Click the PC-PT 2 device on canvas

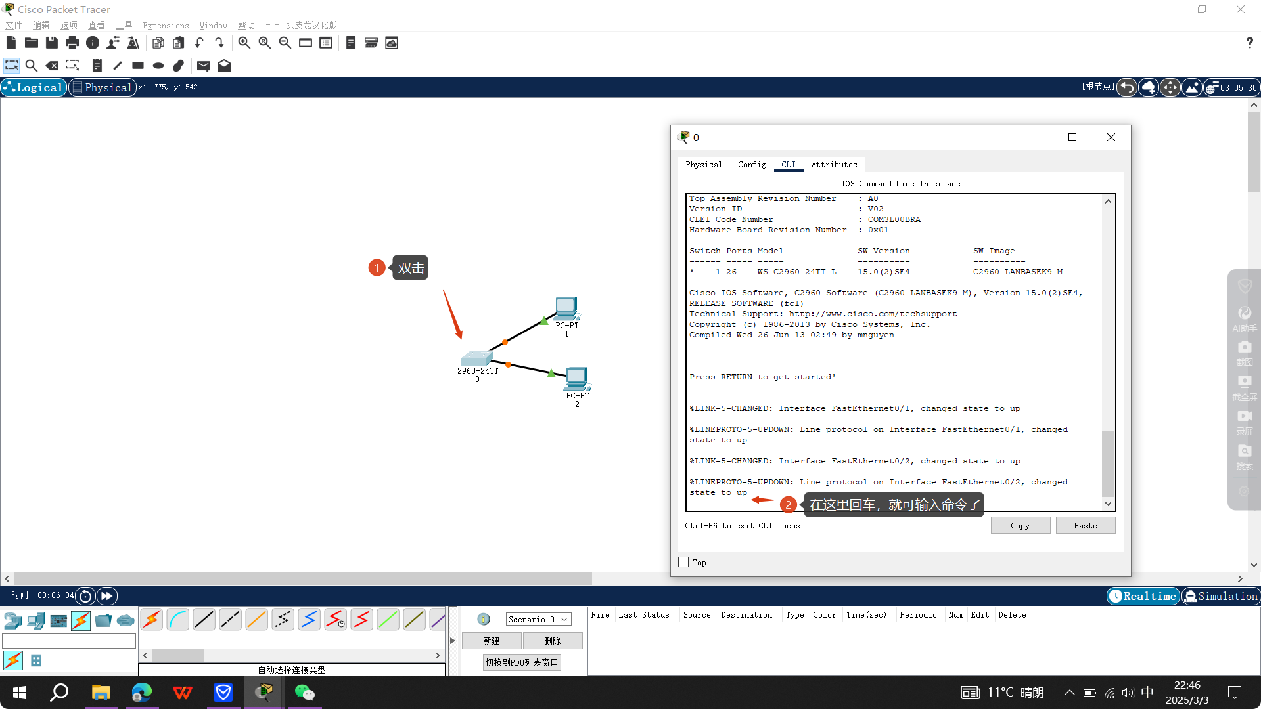pyautogui.click(x=577, y=378)
